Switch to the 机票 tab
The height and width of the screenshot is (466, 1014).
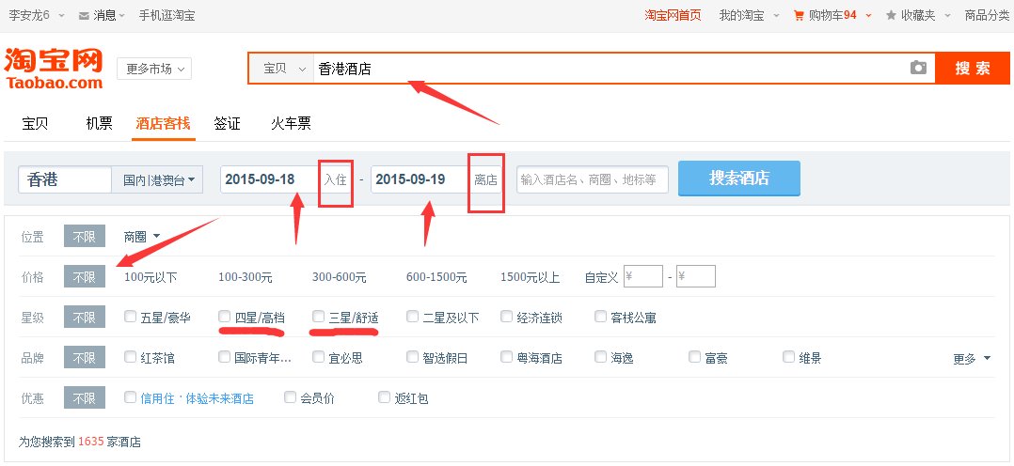pos(99,123)
